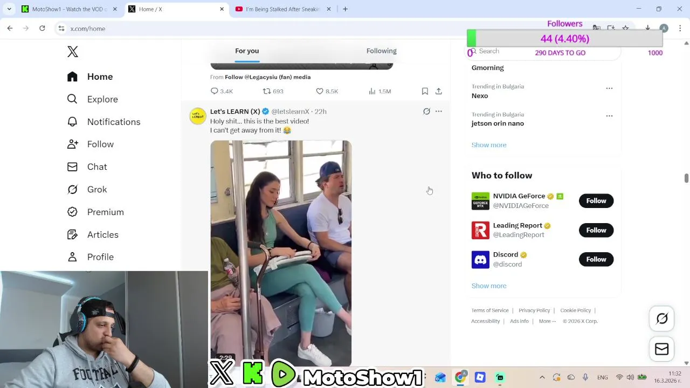Switch to the YouTube stalked video tab
The height and width of the screenshot is (388, 690).
pos(283,9)
